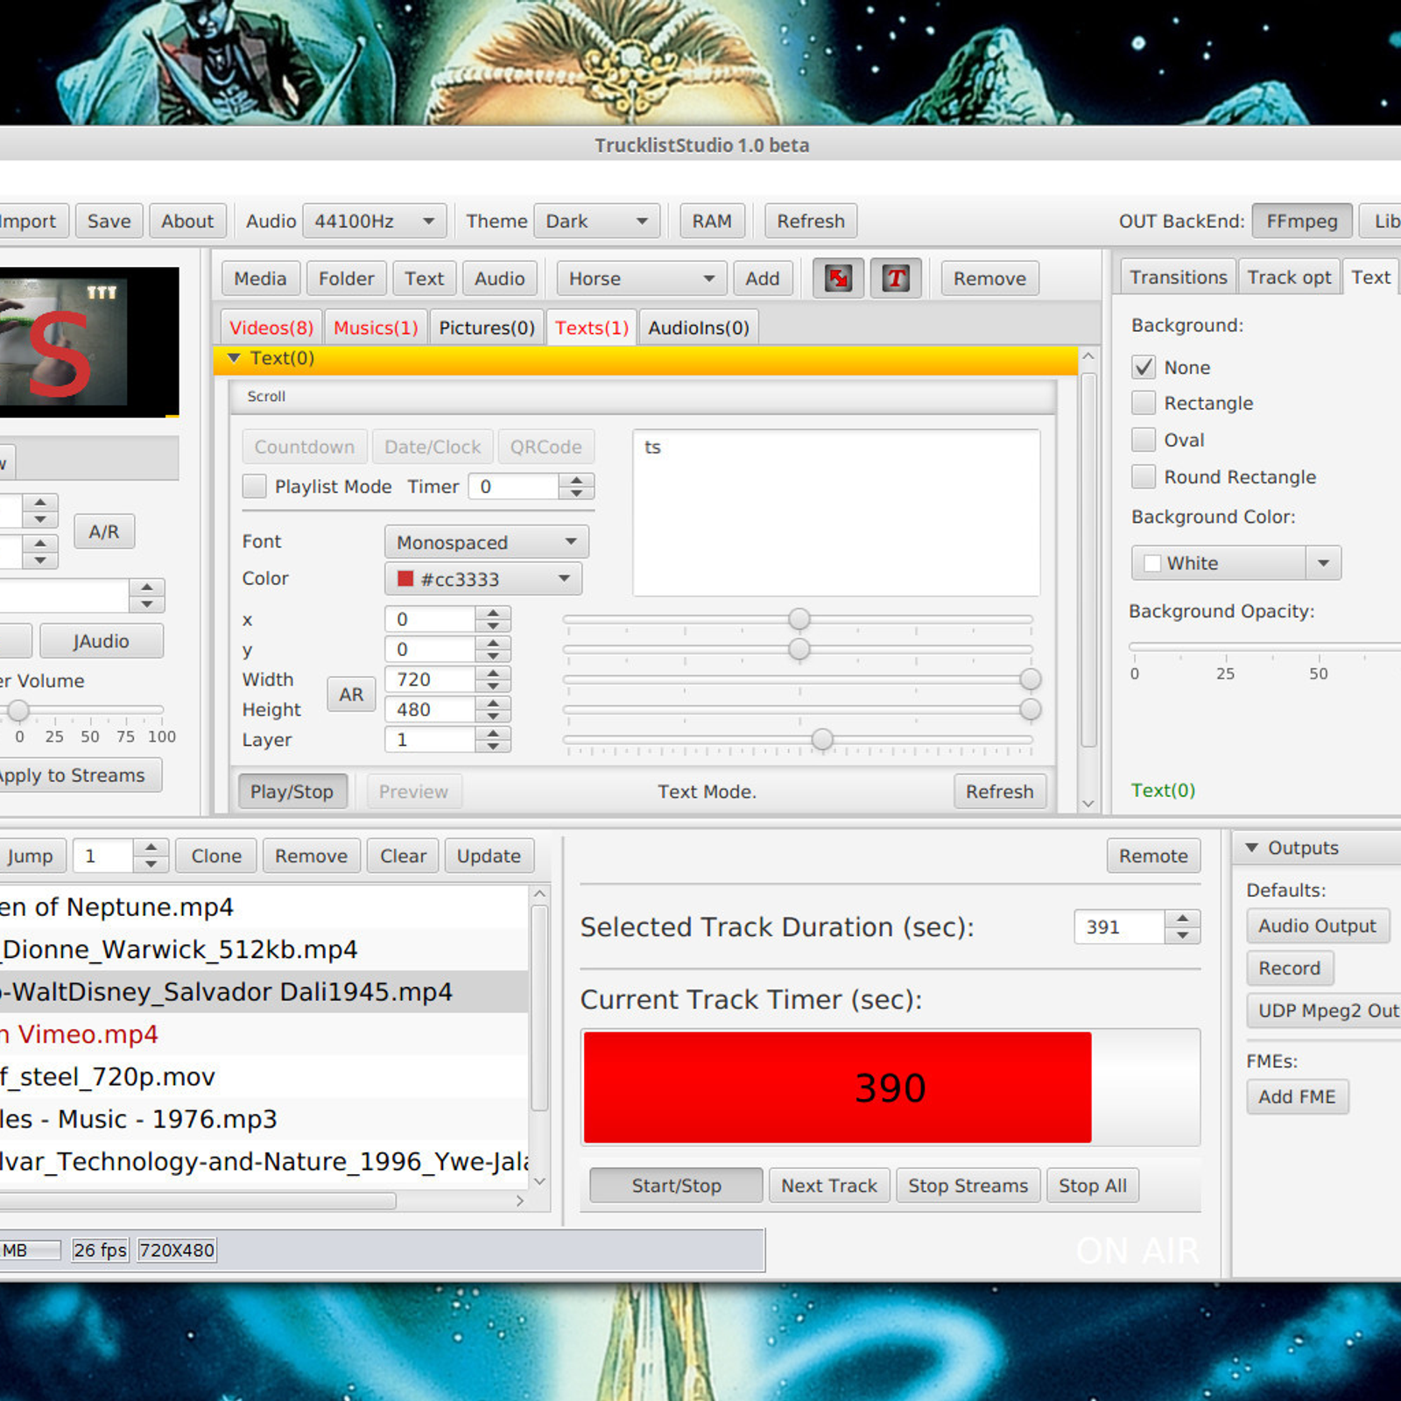Increase the Width spinner value
Screen dimensions: 1401x1401
[x=493, y=672]
